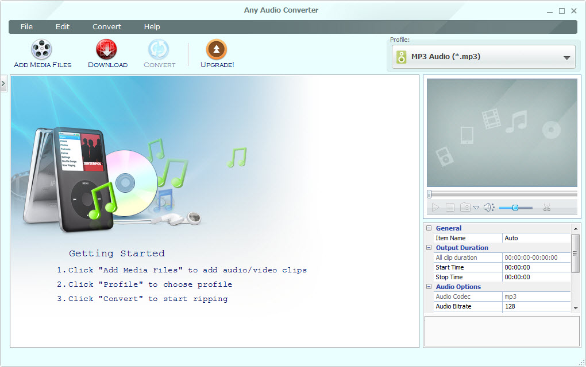Minimize the Any Audio Converter window
The width and height of the screenshot is (586, 367).
click(x=550, y=11)
